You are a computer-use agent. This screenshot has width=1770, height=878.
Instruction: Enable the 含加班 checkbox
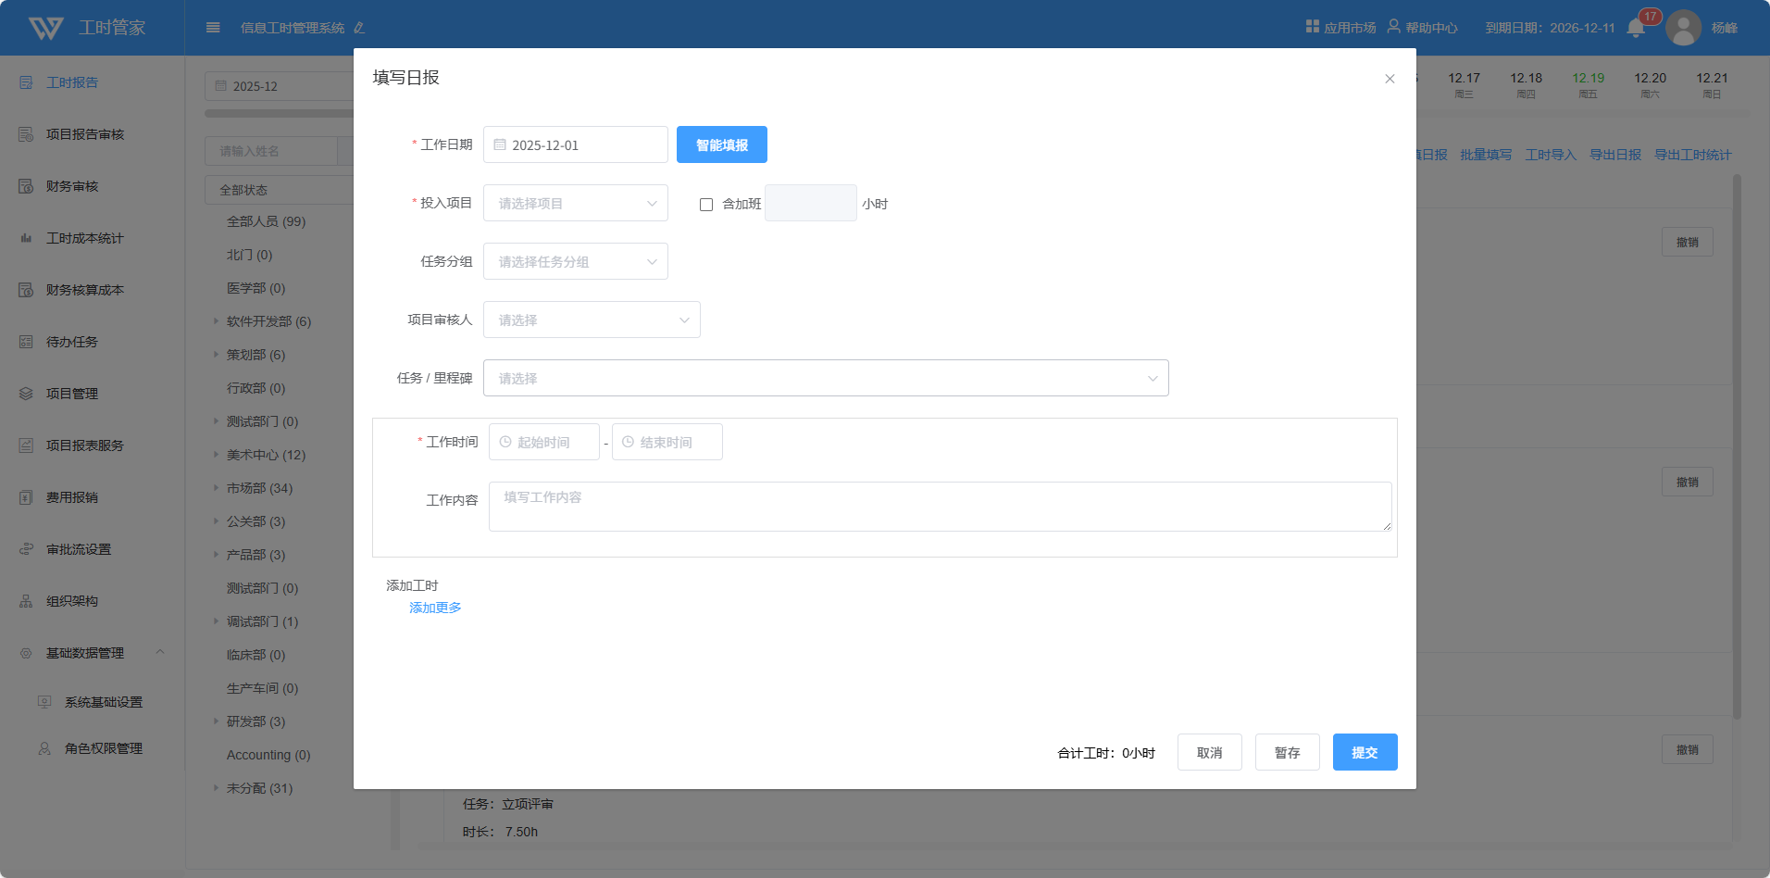coord(706,205)
